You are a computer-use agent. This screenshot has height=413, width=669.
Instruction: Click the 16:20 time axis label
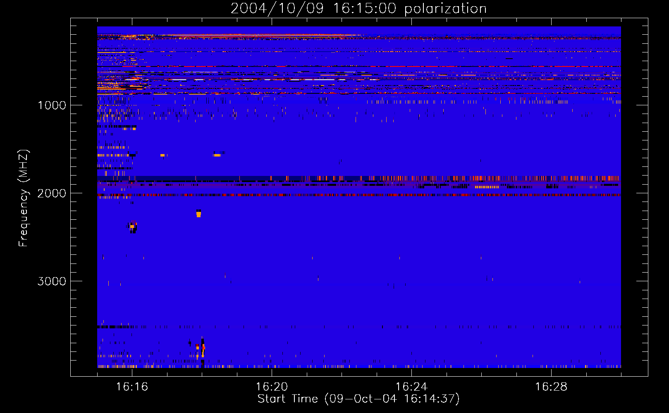point(272,387)
